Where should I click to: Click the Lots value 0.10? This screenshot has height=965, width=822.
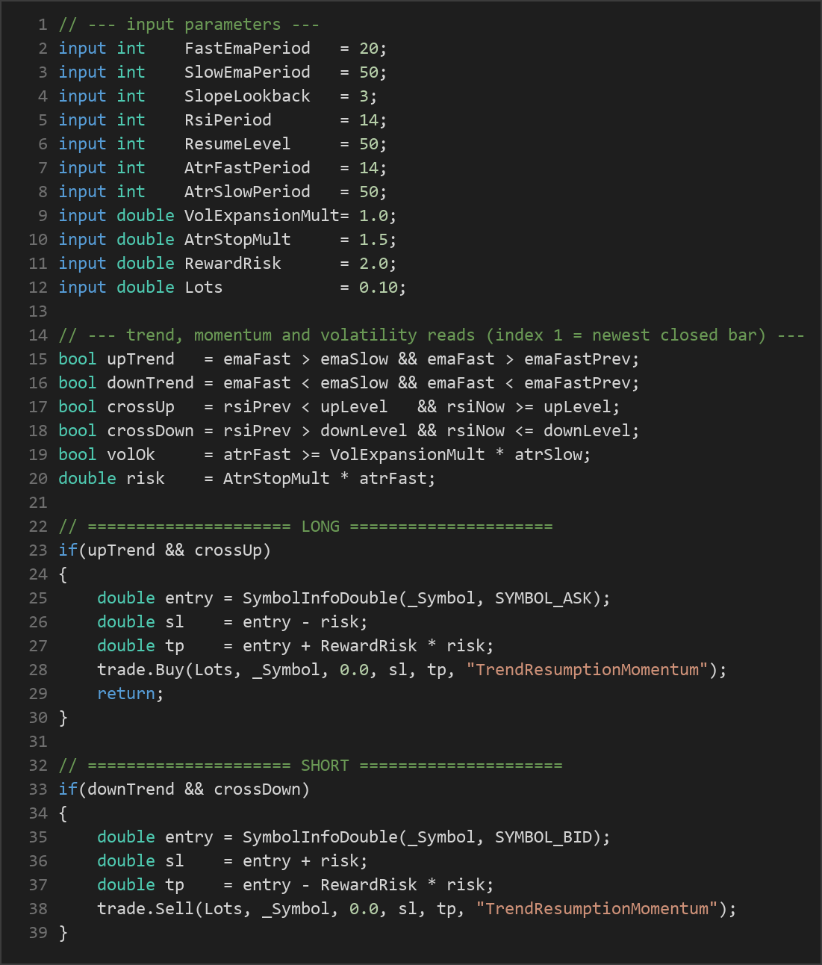(379, 288)
